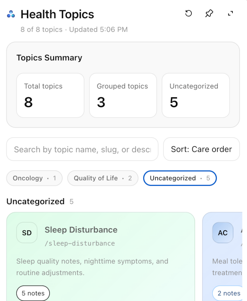Click the topic search input field
The image size is (247, 301).
point(82,149)
